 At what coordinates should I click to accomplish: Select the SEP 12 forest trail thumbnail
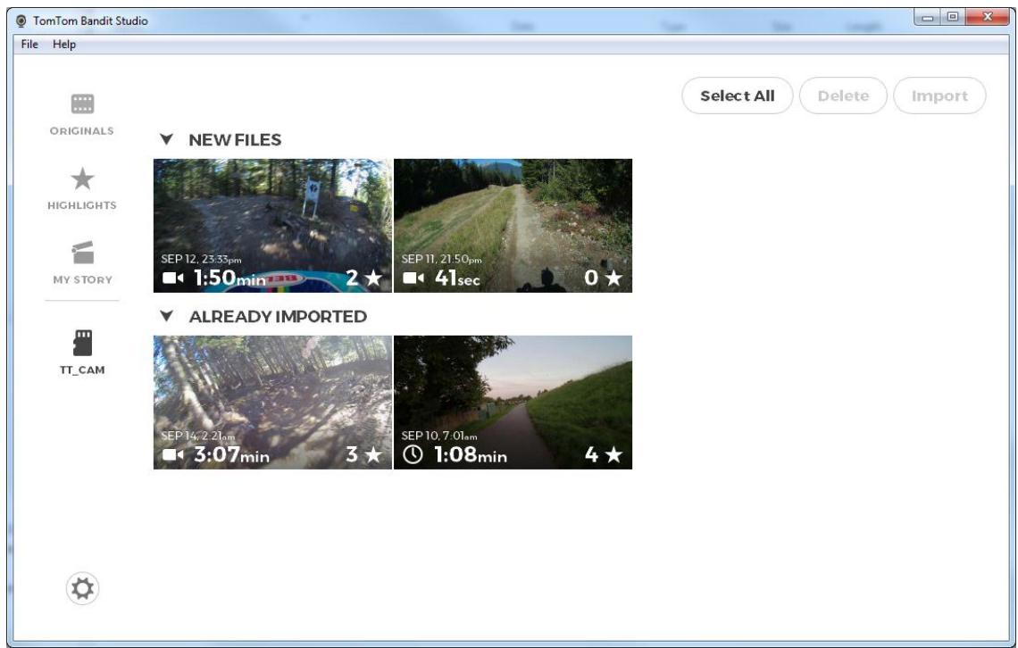pos(272,225)
